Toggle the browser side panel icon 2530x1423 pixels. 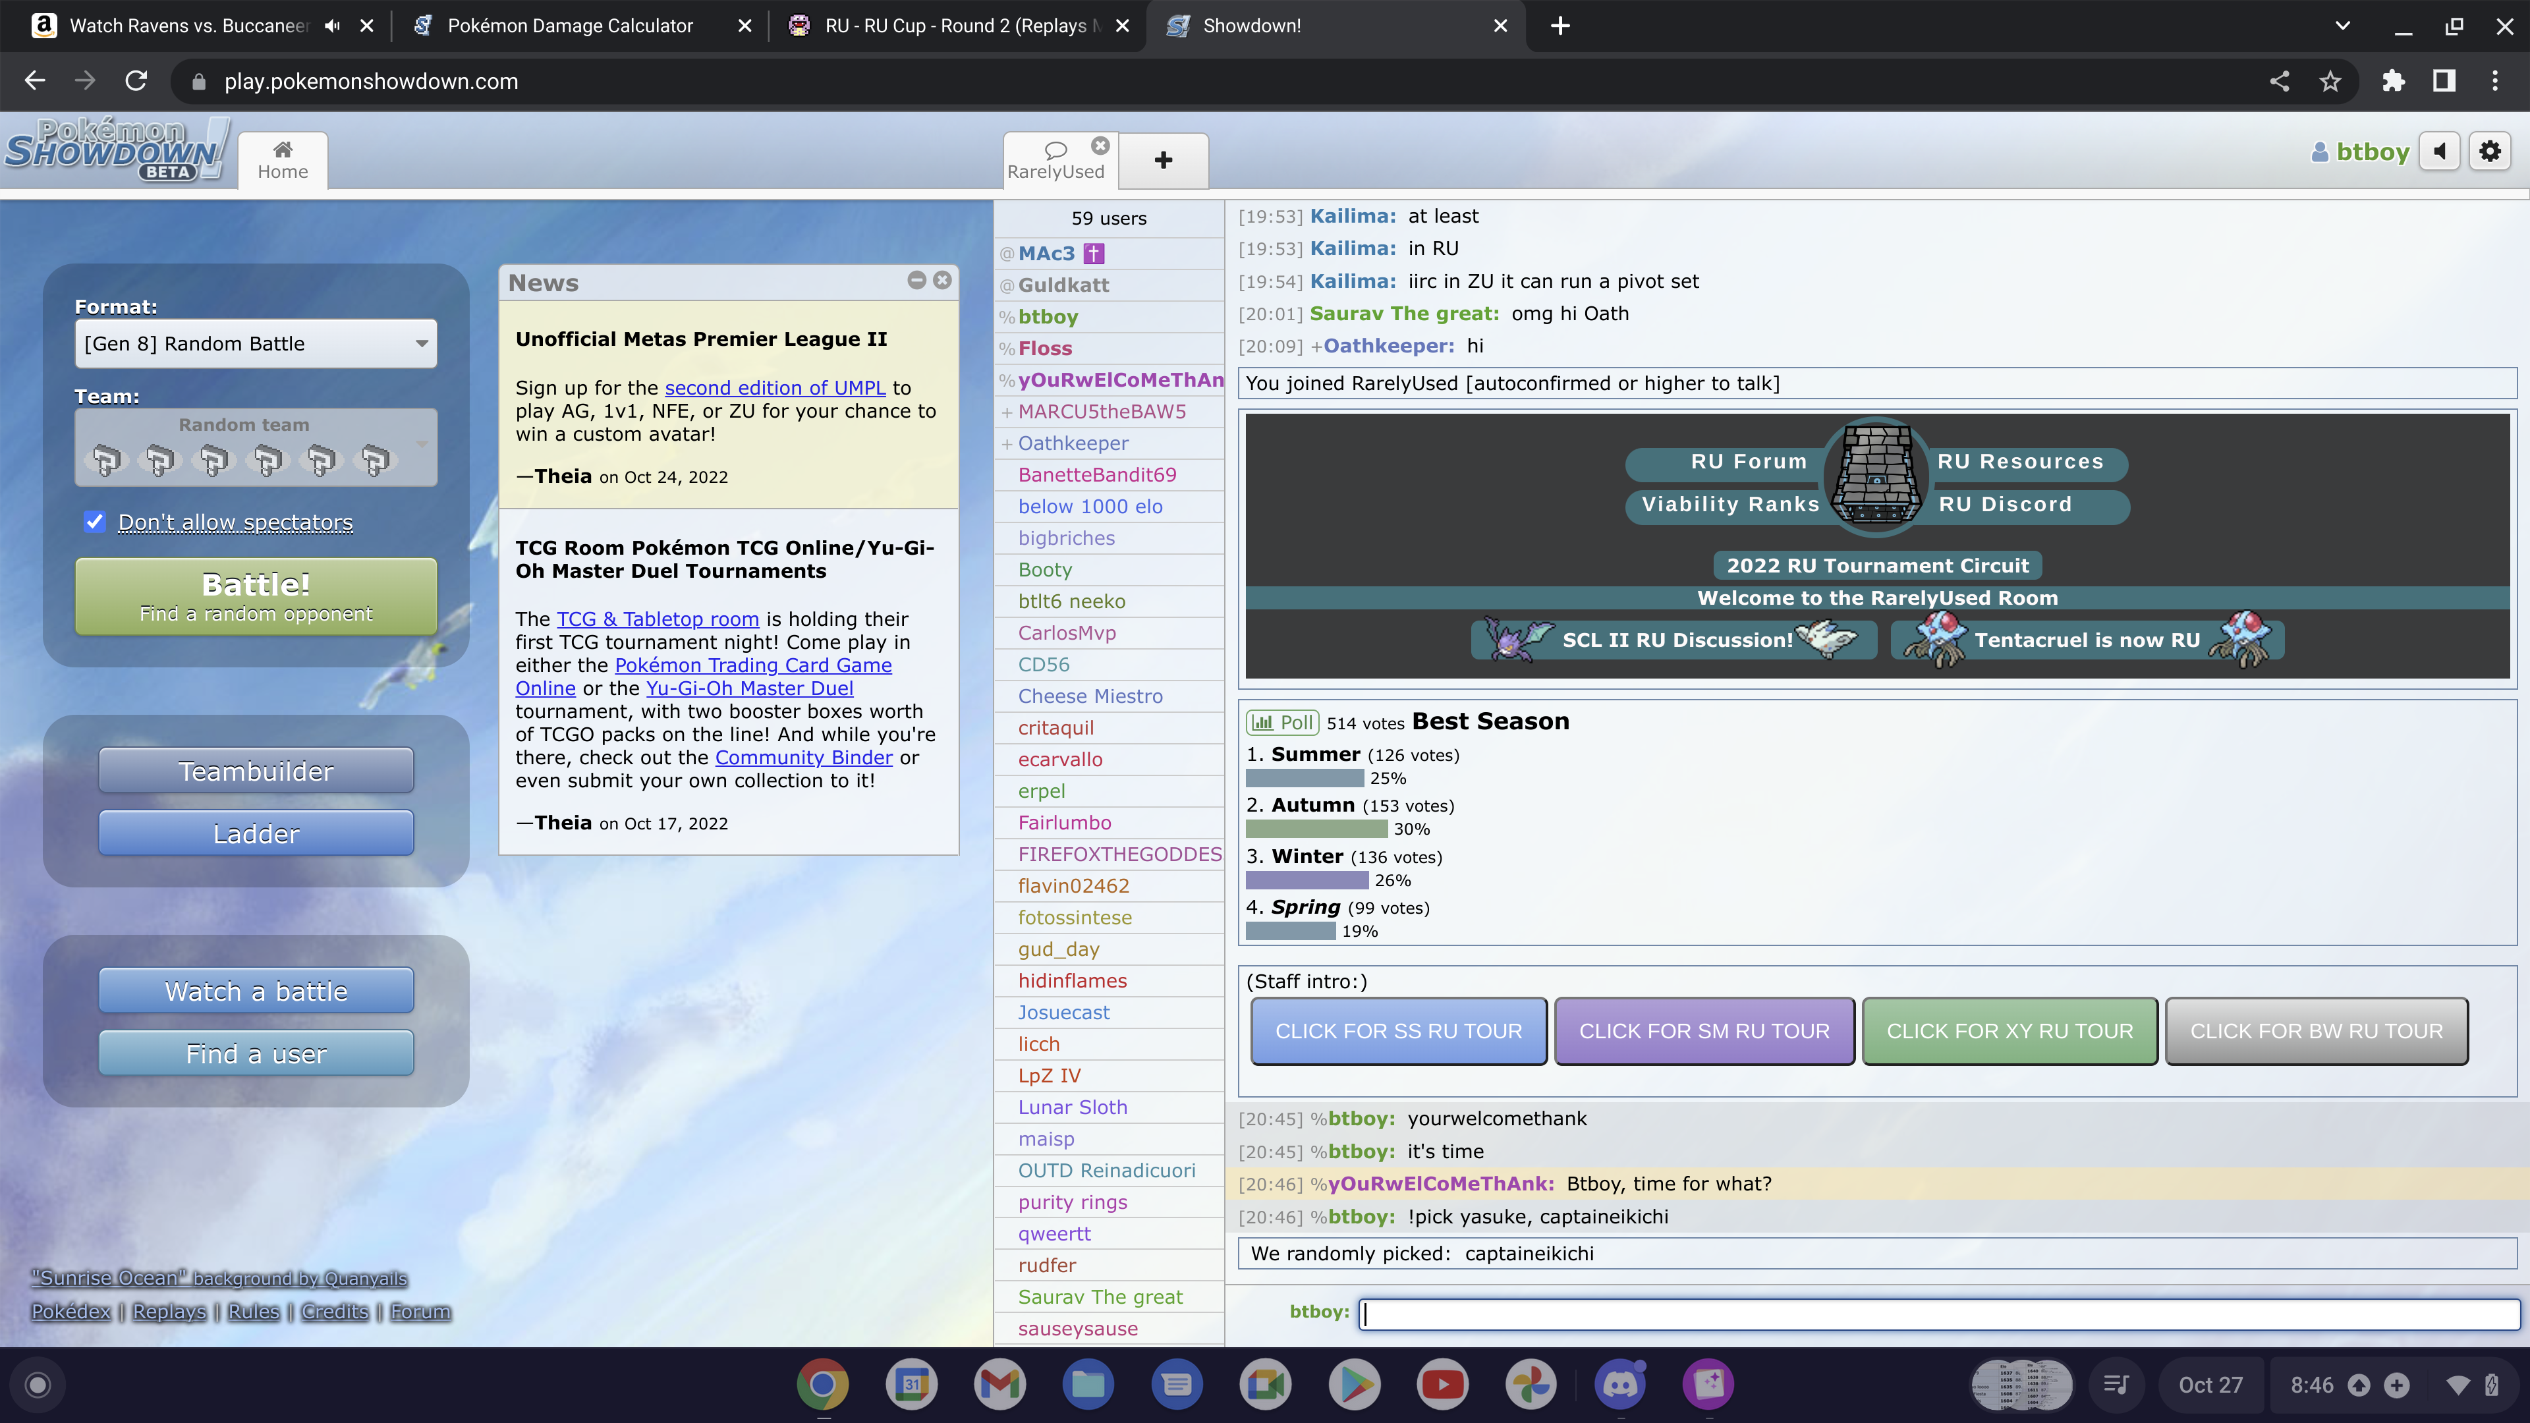click(x=2444, y=82)
